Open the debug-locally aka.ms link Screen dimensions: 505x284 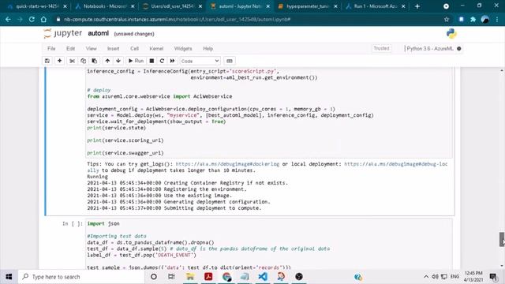pyautogui.click(x=396, y=164)
